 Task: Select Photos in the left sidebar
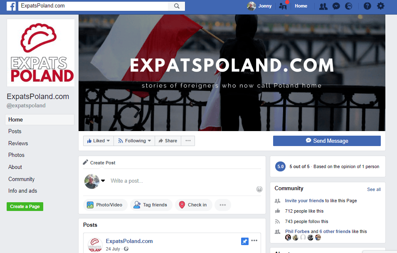pyautogui.click(x=17, y=155)
